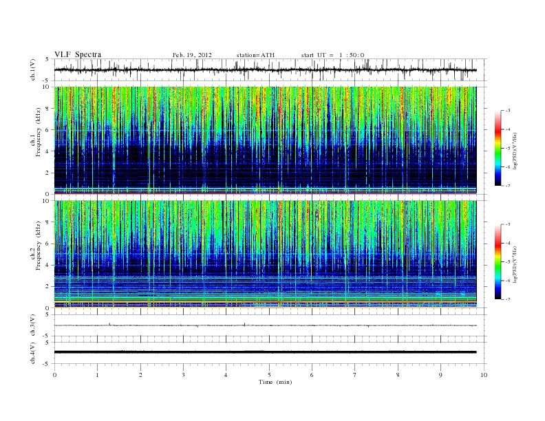This screenshot has height=421, width=545.
Task: Select the start UT = 1:50:0 text
Action: point(332,55)
